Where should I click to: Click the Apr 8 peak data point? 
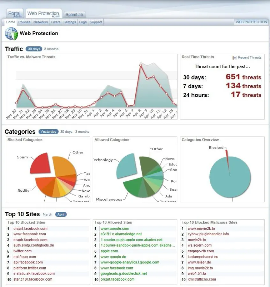click(140, 65)
